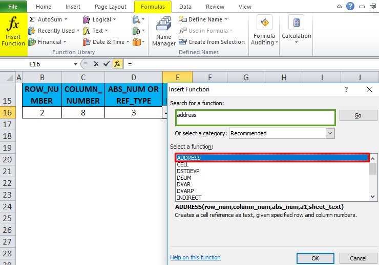Click the dialog's question mark help icon
Image resolution: width=379 pixels, height=265 pixels.
coord(346,89)
